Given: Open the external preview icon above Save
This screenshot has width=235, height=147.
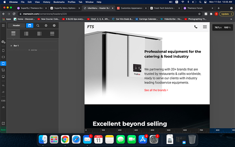Looking at the screenshot, I should [x=3, y=123].
